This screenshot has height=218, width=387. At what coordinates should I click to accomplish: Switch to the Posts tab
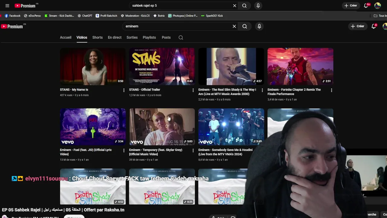pos(166,38)
